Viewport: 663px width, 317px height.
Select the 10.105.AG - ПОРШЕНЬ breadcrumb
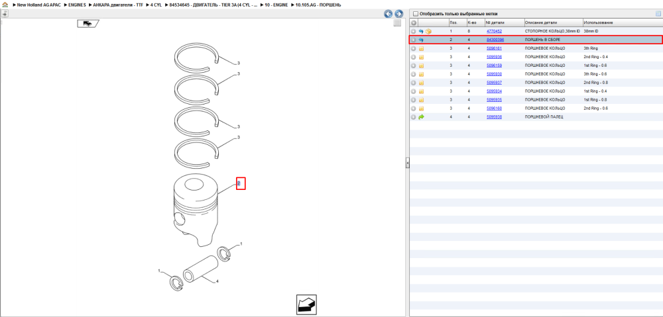click(x=318, y=5)
